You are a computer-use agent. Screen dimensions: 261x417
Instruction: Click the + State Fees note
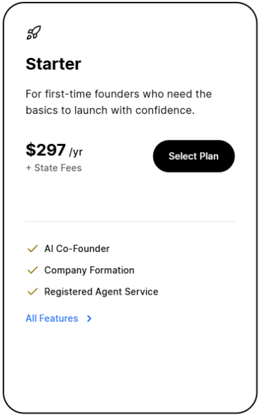pyautogui.click(x=54, y=168)
